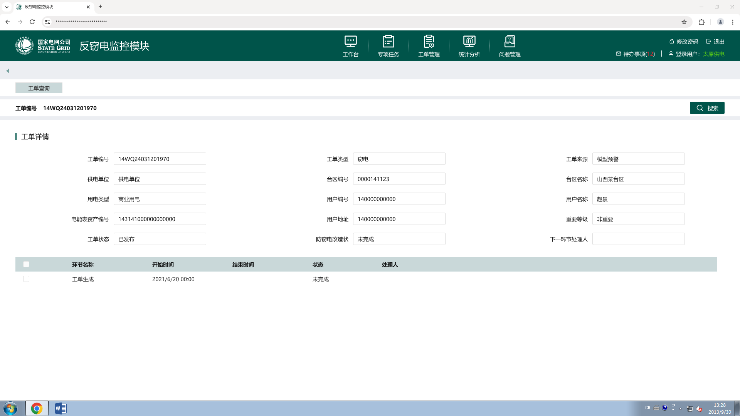This screenshot has width=740, height=416.
Task: Switch to the 工单查询 tab
Action: 39,88
